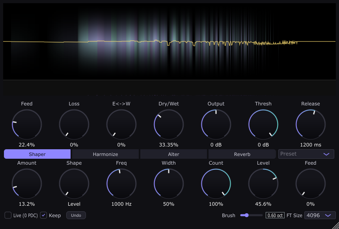Click the 45.6% value text
The image size is (339, 229).
[x=263, y=204]
